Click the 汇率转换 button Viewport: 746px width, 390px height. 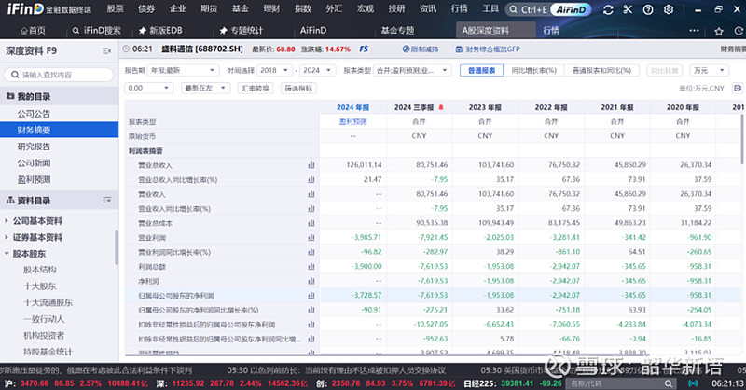(x=256, y=88)
